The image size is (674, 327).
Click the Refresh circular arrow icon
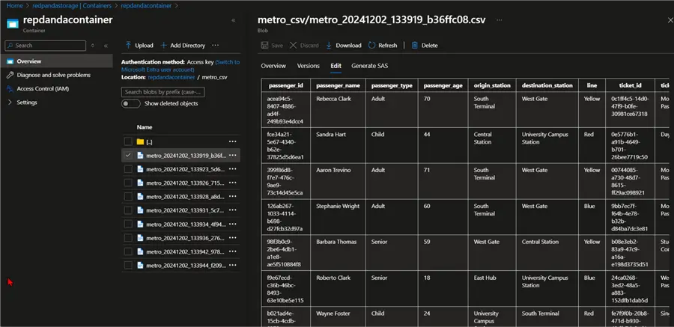[x=371, y=45]
